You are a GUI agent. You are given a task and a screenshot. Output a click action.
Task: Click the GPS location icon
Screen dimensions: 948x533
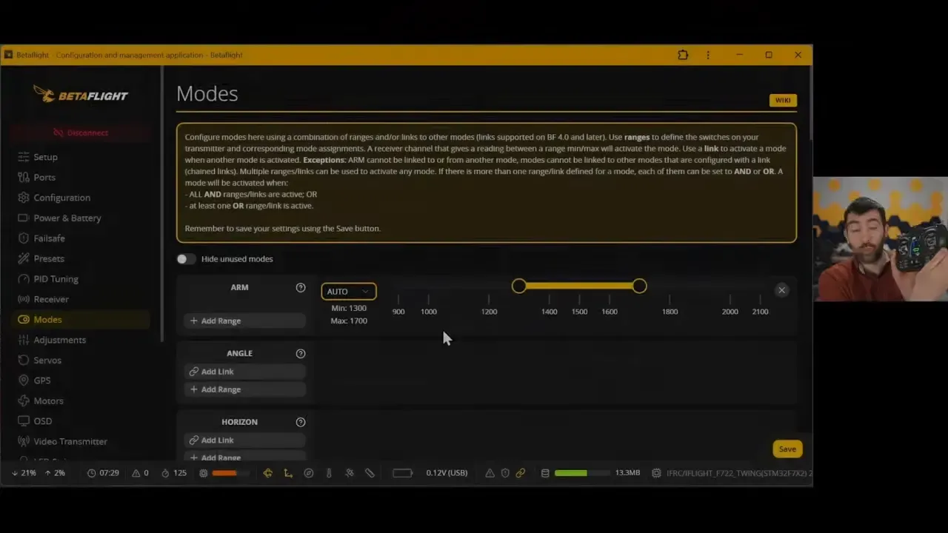point(23,380)
